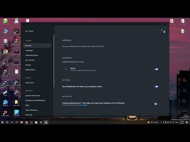Toggle Run SteelSeries GG at startup
Viewport: 190px width, 142px height.
coord(156,87)
